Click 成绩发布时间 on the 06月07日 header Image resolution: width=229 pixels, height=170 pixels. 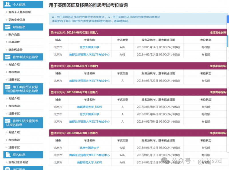(218, 66)
